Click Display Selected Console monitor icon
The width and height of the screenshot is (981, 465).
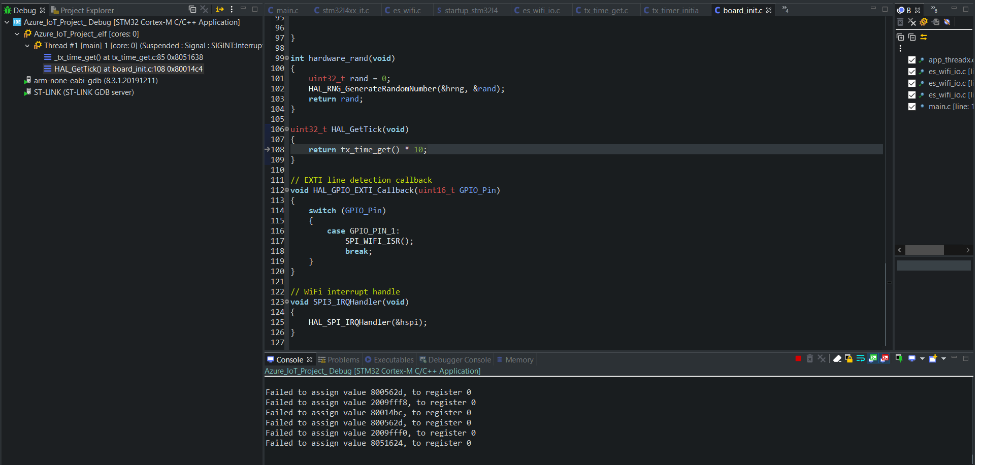pos(912,359)
